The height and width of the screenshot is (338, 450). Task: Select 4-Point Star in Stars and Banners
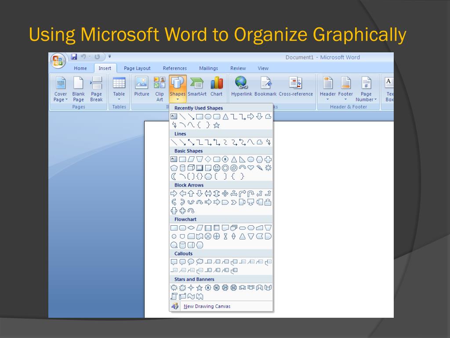191,288
